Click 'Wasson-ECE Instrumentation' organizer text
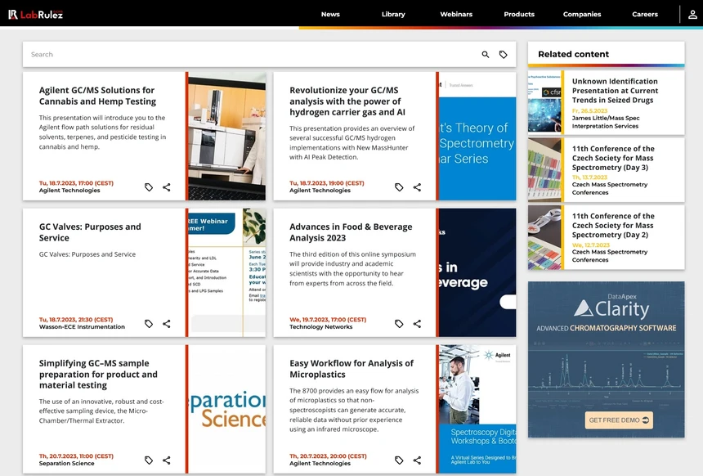Screen dimensions: 703x476 (x=82, y=327)
